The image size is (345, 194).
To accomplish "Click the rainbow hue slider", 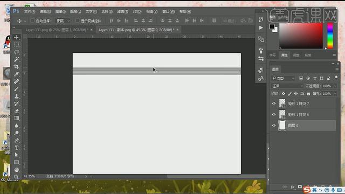I will [x=330, y=36].
